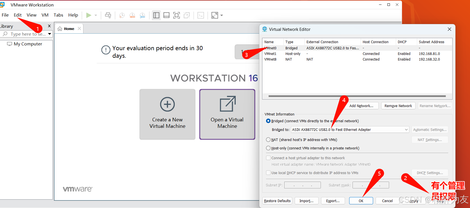This screenshot has width=470, height=208.
Task: Click subnet address 192.168.32.0 cell
Action: 429,59
